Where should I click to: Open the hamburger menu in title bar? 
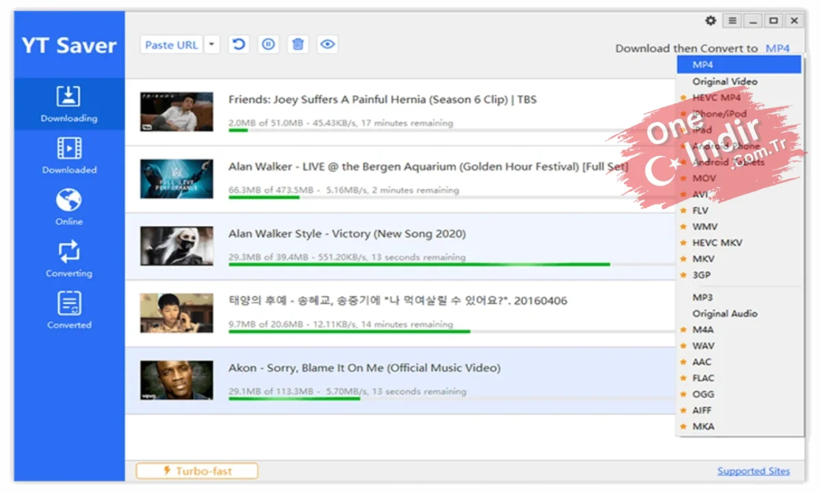[x=732, y=21]
